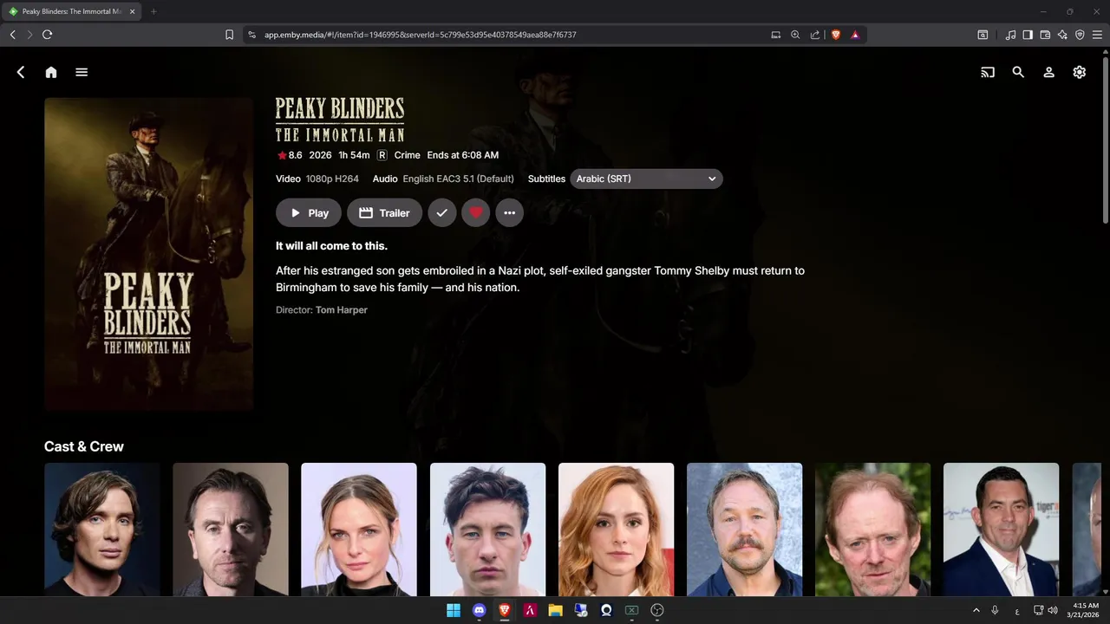Click browser back navigation arrow
The width and height of the screenshot is (1110, 624).
pos(12,35)
